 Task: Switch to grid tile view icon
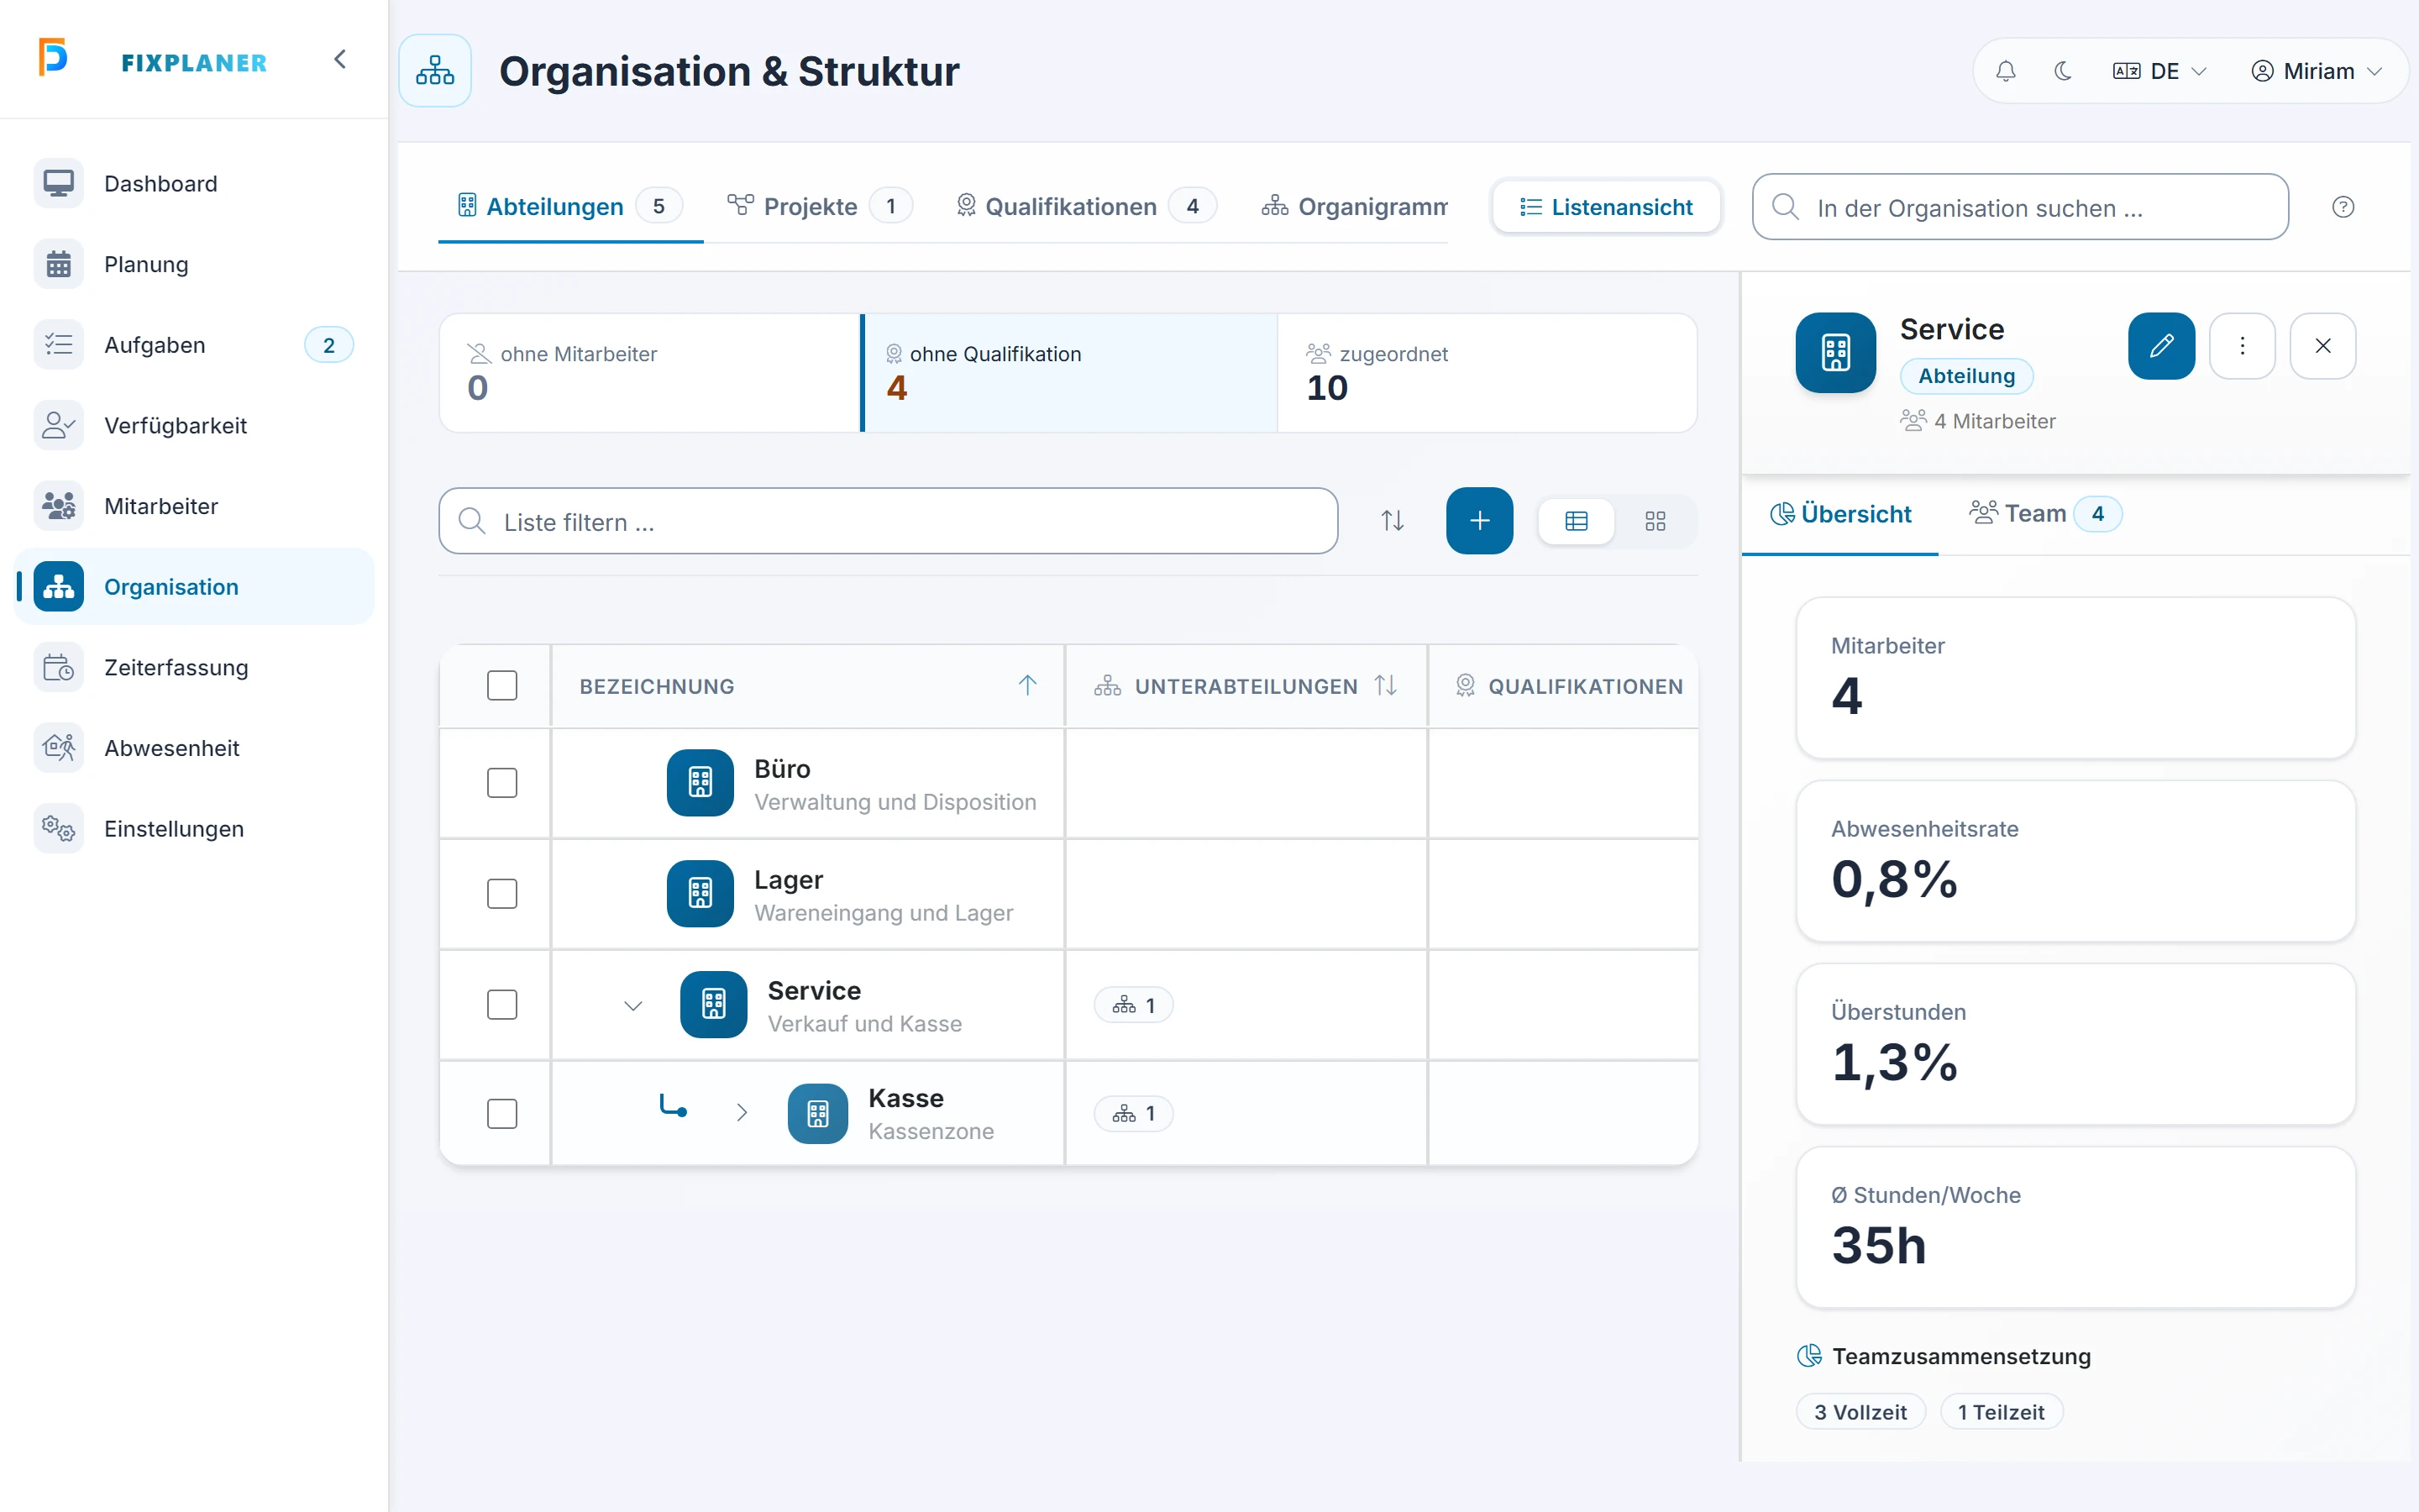coord(1656,521)
